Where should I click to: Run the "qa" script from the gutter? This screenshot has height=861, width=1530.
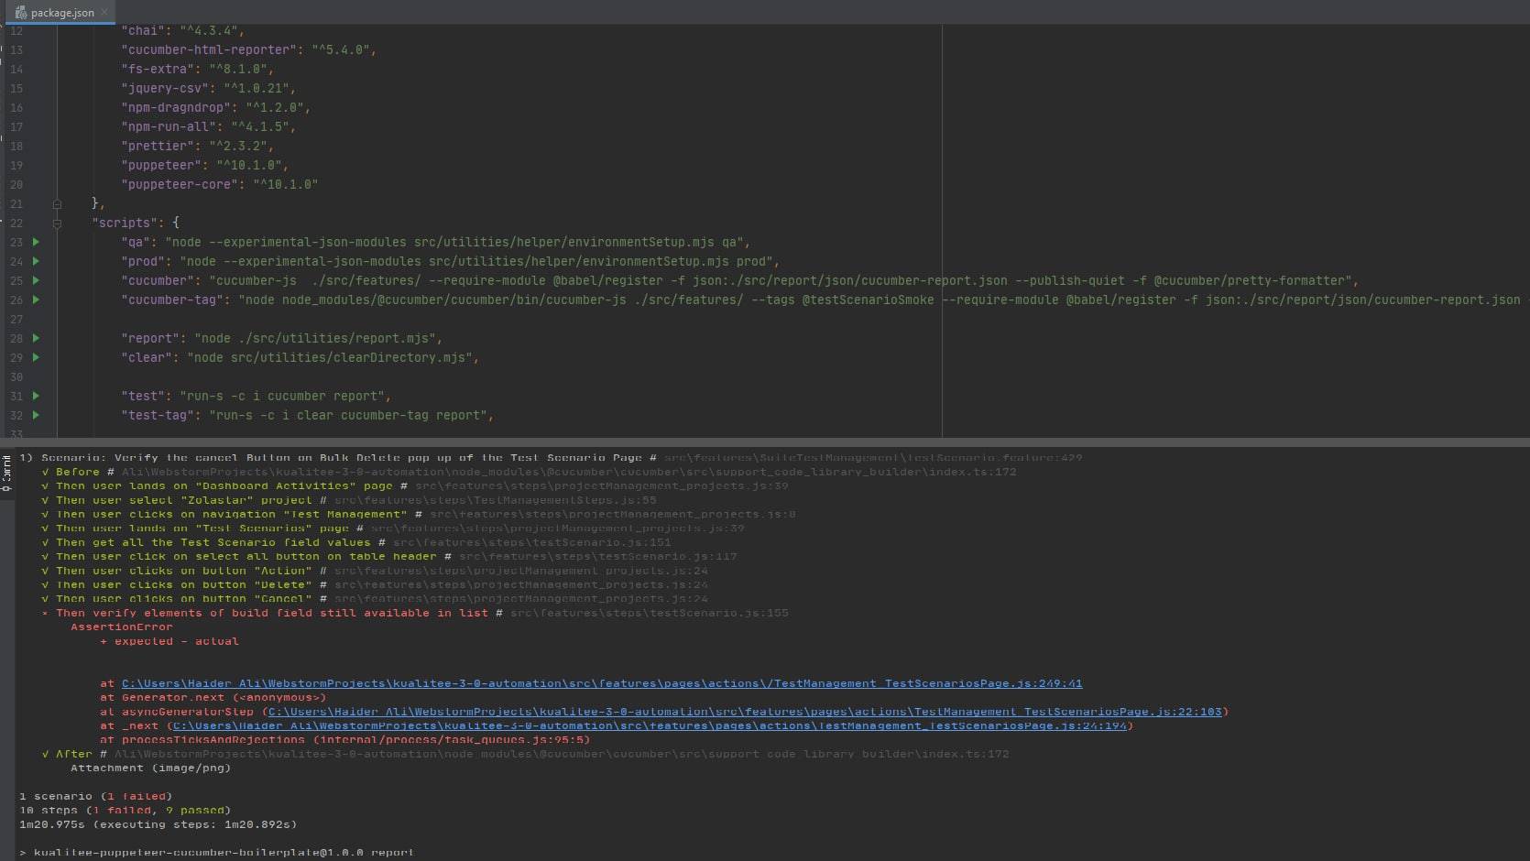tap(36, 242)
